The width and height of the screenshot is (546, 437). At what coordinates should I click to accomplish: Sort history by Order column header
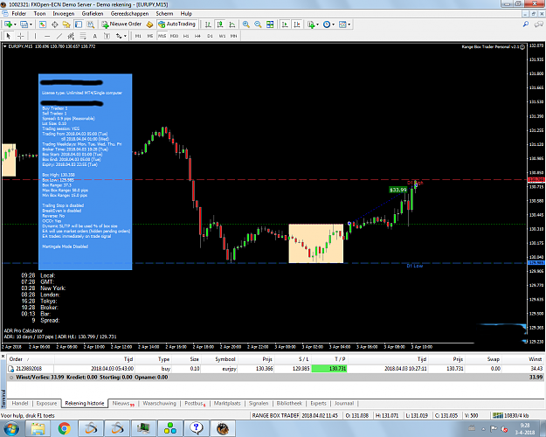pyautogui.click(x=19, y=359)
